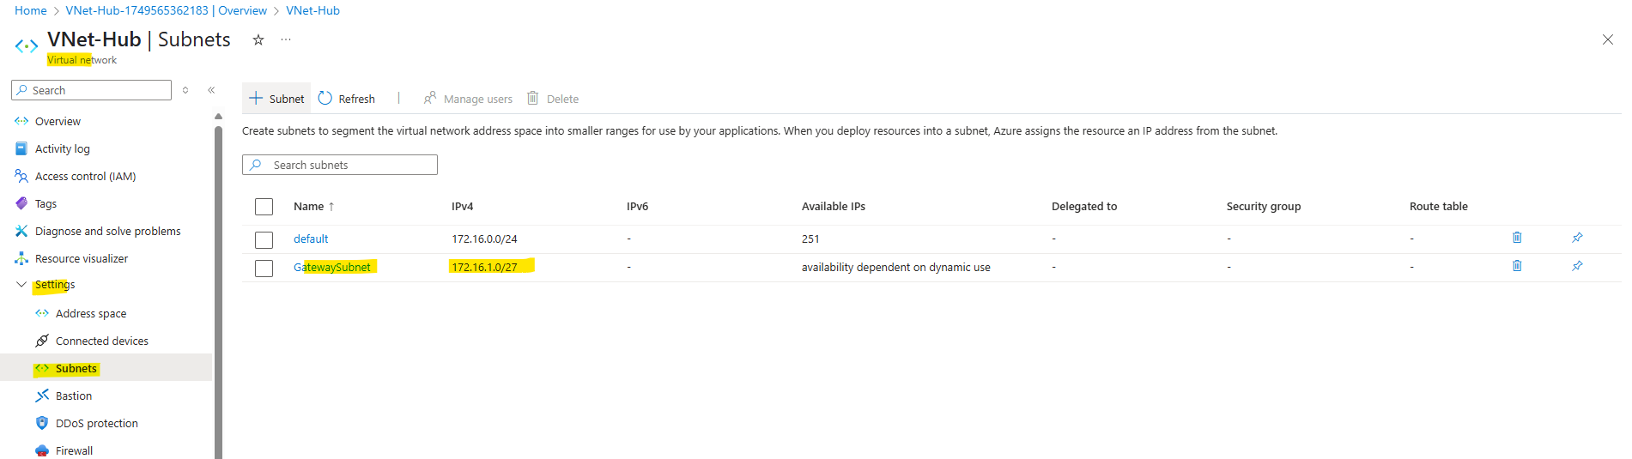Click the Refresh toolbar icon

pyautogui.click(x=325, y=99)
